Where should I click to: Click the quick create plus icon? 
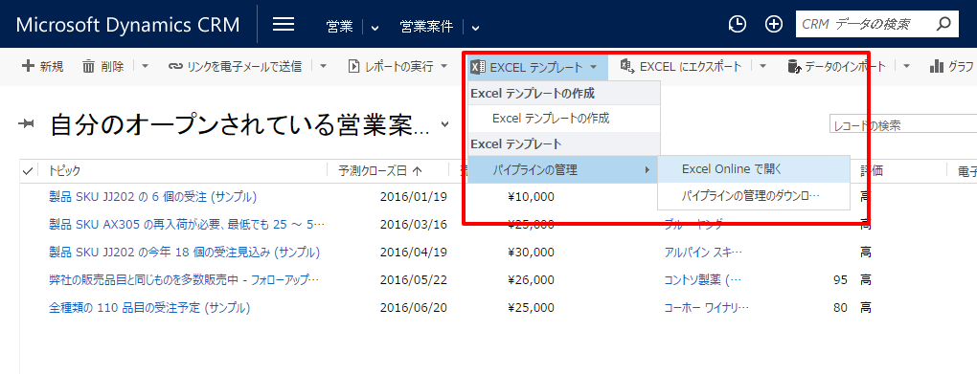[x=774, y=24]
